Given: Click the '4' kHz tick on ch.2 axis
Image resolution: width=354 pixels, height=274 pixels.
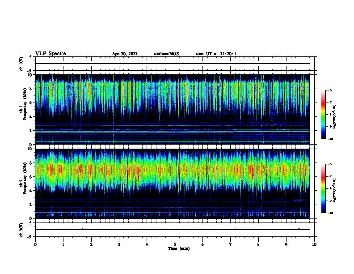Looking at the screenshot, I should [32, 191].
